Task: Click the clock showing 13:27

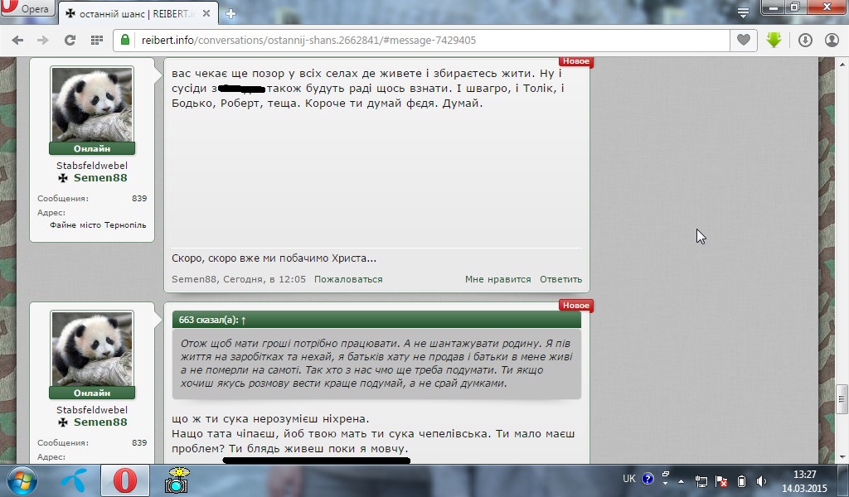Action: [x=804, y=475]
